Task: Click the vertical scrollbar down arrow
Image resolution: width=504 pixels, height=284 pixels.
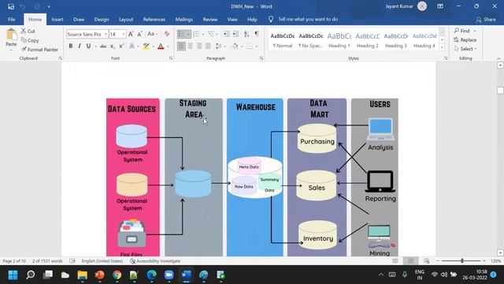Action: point(500,253)
